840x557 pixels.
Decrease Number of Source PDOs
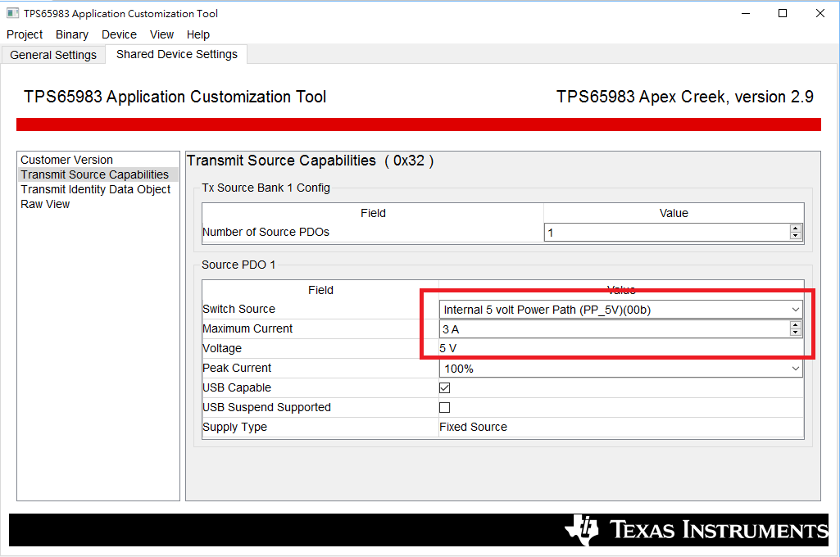pyautogui.click(x=796, y=236)
